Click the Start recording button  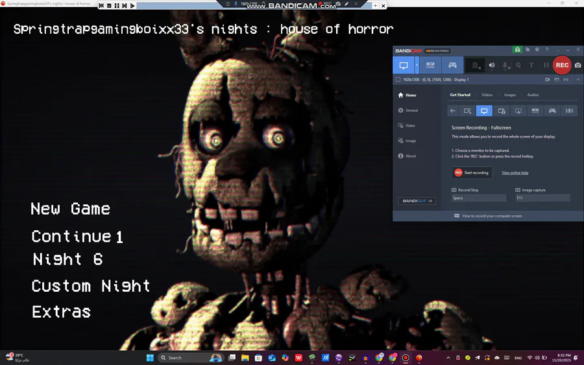(x=472, y=172)
